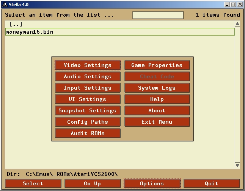Image resolution: width=245 pixels, height=191 pixels.
Task: Open Game Properties dialog
Action: (157, 65)
